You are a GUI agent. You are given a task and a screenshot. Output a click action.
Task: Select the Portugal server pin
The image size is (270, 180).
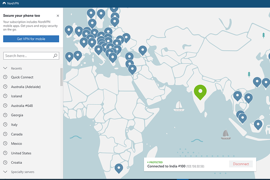69,56
